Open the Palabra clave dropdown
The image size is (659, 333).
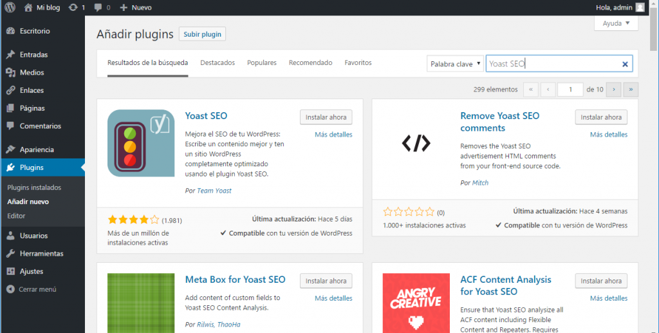coord(455,64)
